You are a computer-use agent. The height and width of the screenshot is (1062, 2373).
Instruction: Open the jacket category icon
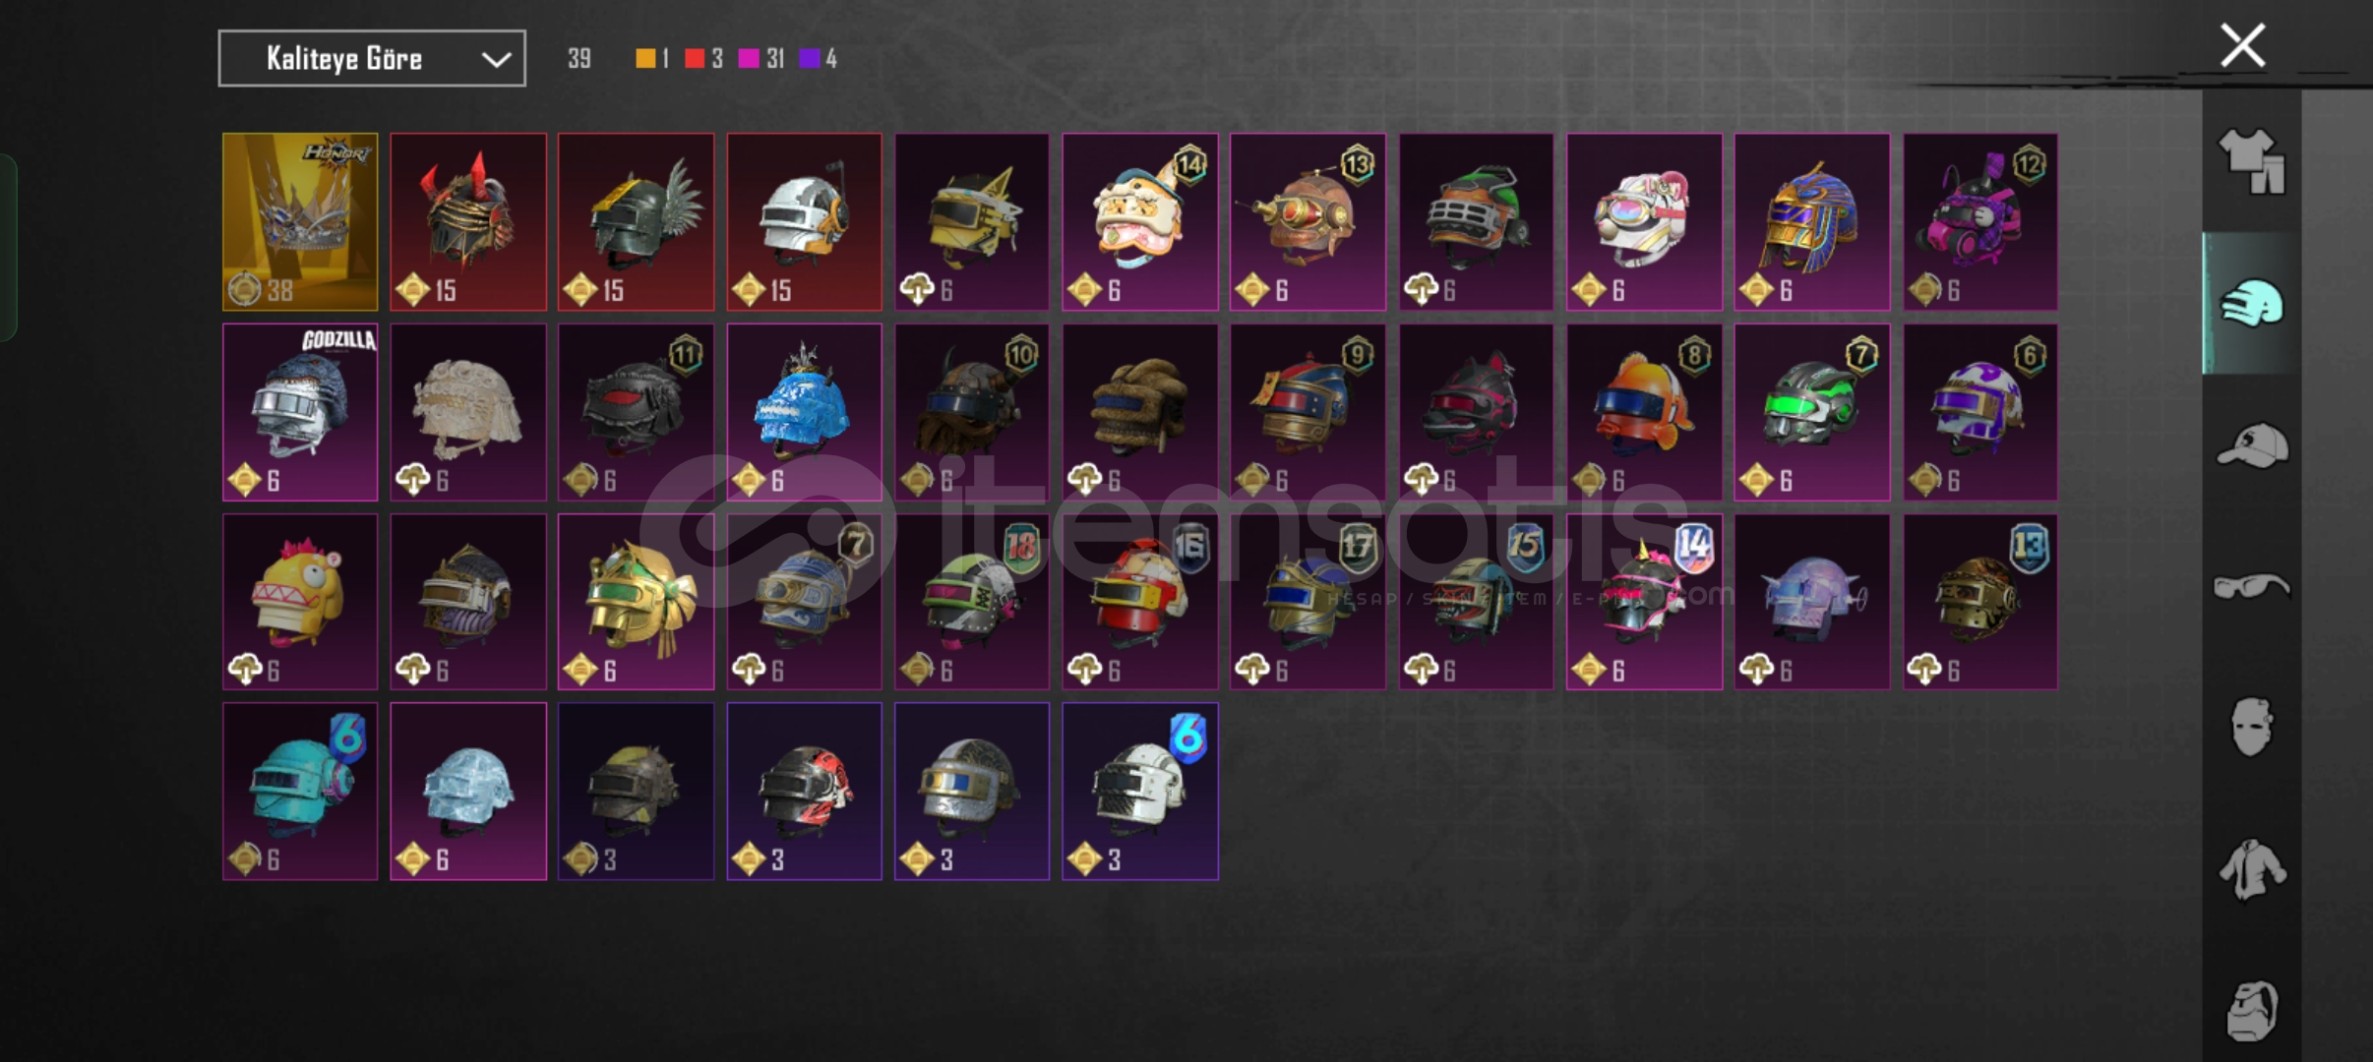tap(2251, 869)
